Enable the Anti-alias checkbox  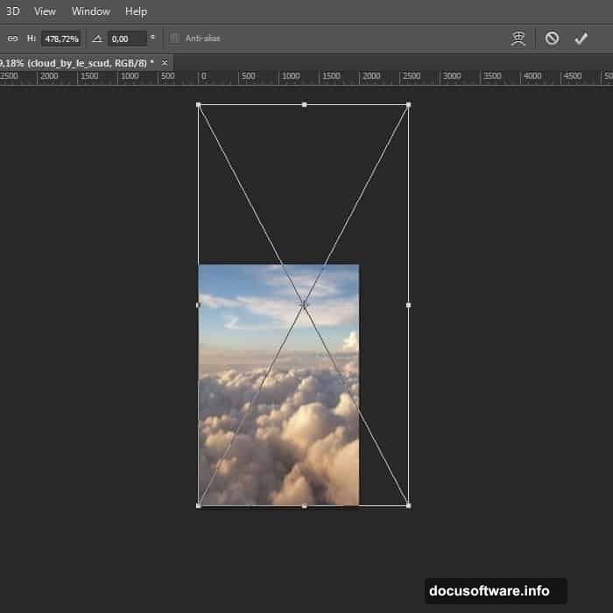point(175,39)
